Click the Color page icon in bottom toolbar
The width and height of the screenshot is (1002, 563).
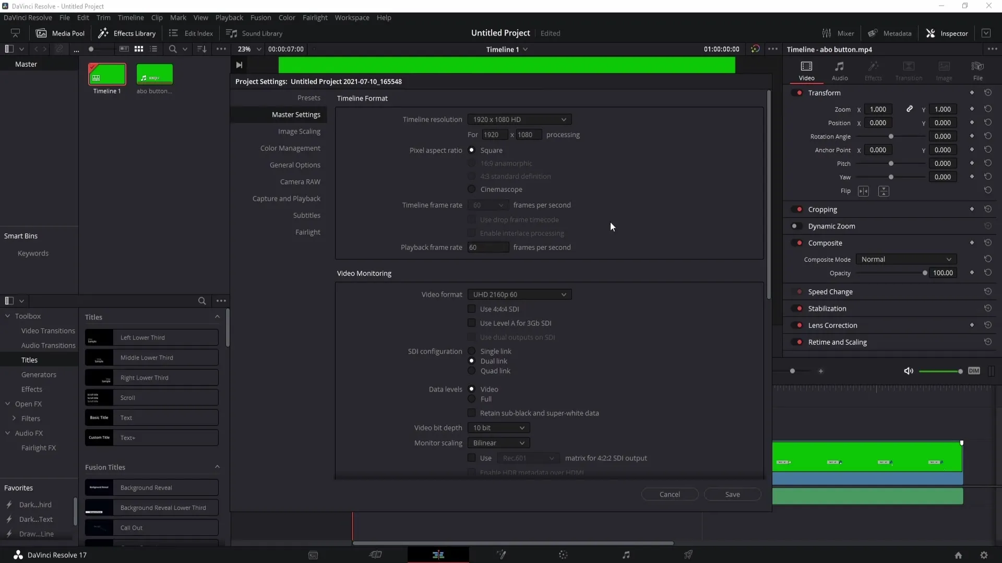coord(564,555)
